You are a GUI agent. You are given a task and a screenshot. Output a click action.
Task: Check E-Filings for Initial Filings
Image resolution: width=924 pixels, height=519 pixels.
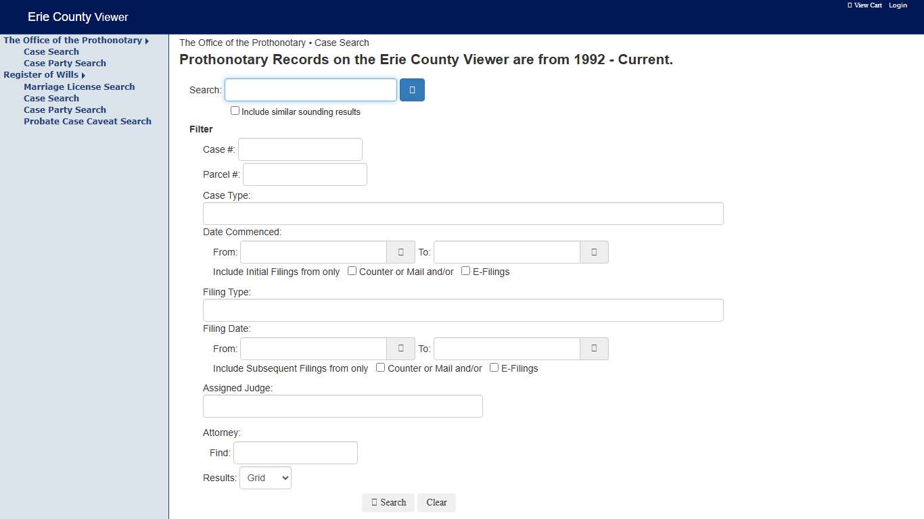point(465,271)
